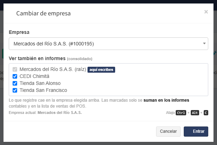Image resolution: width=217 pixels, height=145 pixels.
Task: Click 'Mercados del Río S.A.S. (raíz)' label
Action: click(53, 69)
